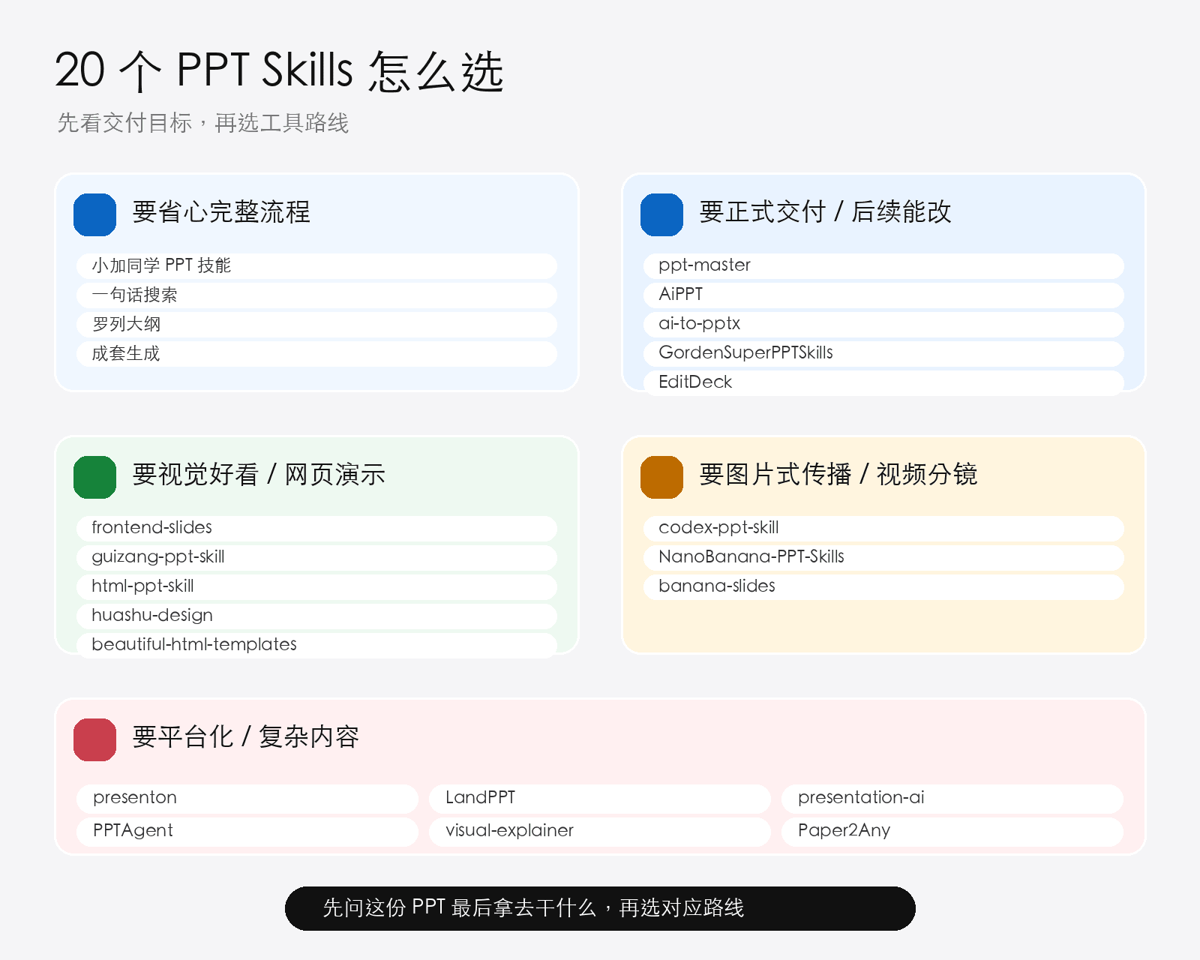Screen dimensions: 1200x960
Task: Select the 成套生成 item
Action: point(316,353)
